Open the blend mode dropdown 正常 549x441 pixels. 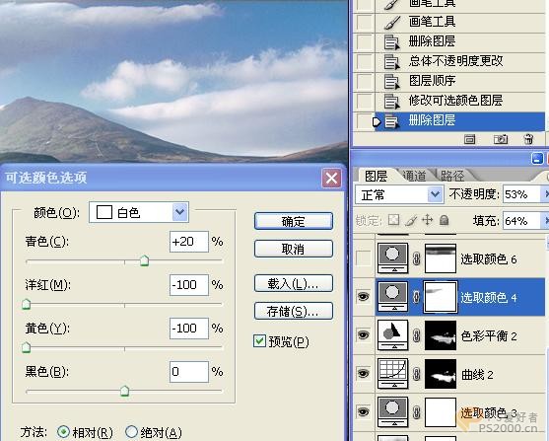tap(399, 194)
